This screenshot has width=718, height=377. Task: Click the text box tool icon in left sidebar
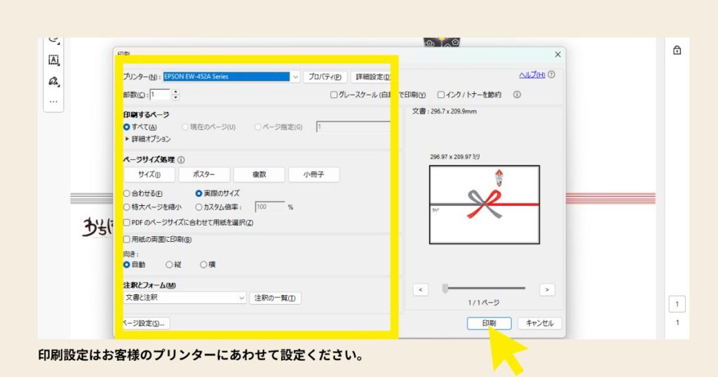click(53, 60)
